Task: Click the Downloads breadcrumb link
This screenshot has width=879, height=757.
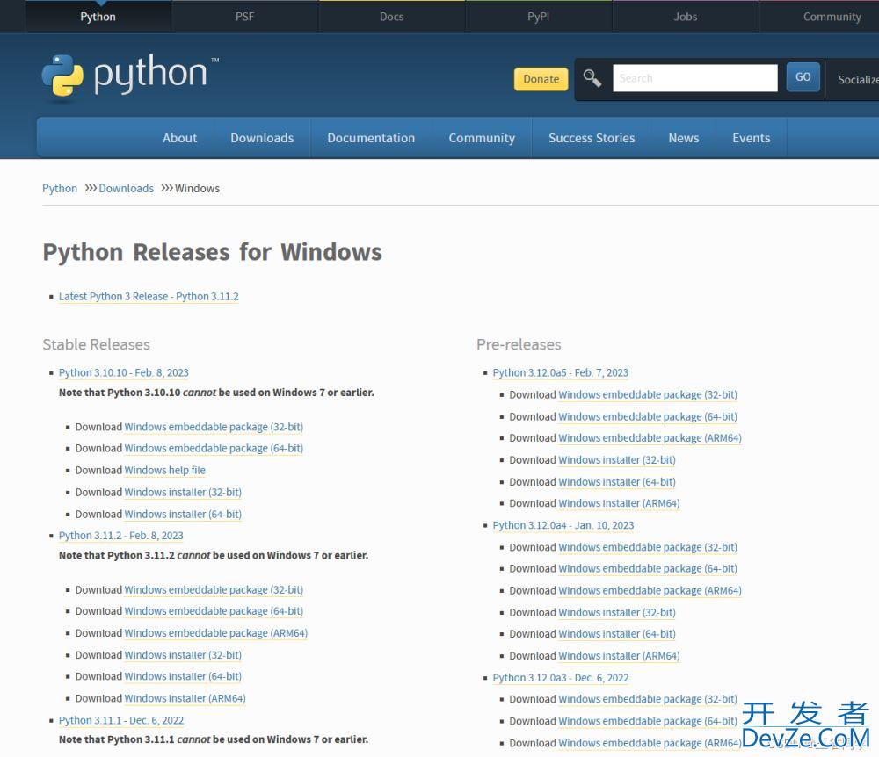Action: [126, 189]
